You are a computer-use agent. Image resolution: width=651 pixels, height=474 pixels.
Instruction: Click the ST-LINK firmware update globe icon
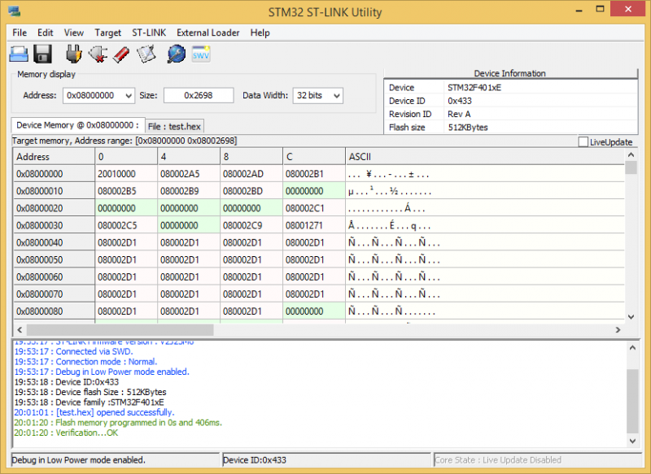pos(177,54)
